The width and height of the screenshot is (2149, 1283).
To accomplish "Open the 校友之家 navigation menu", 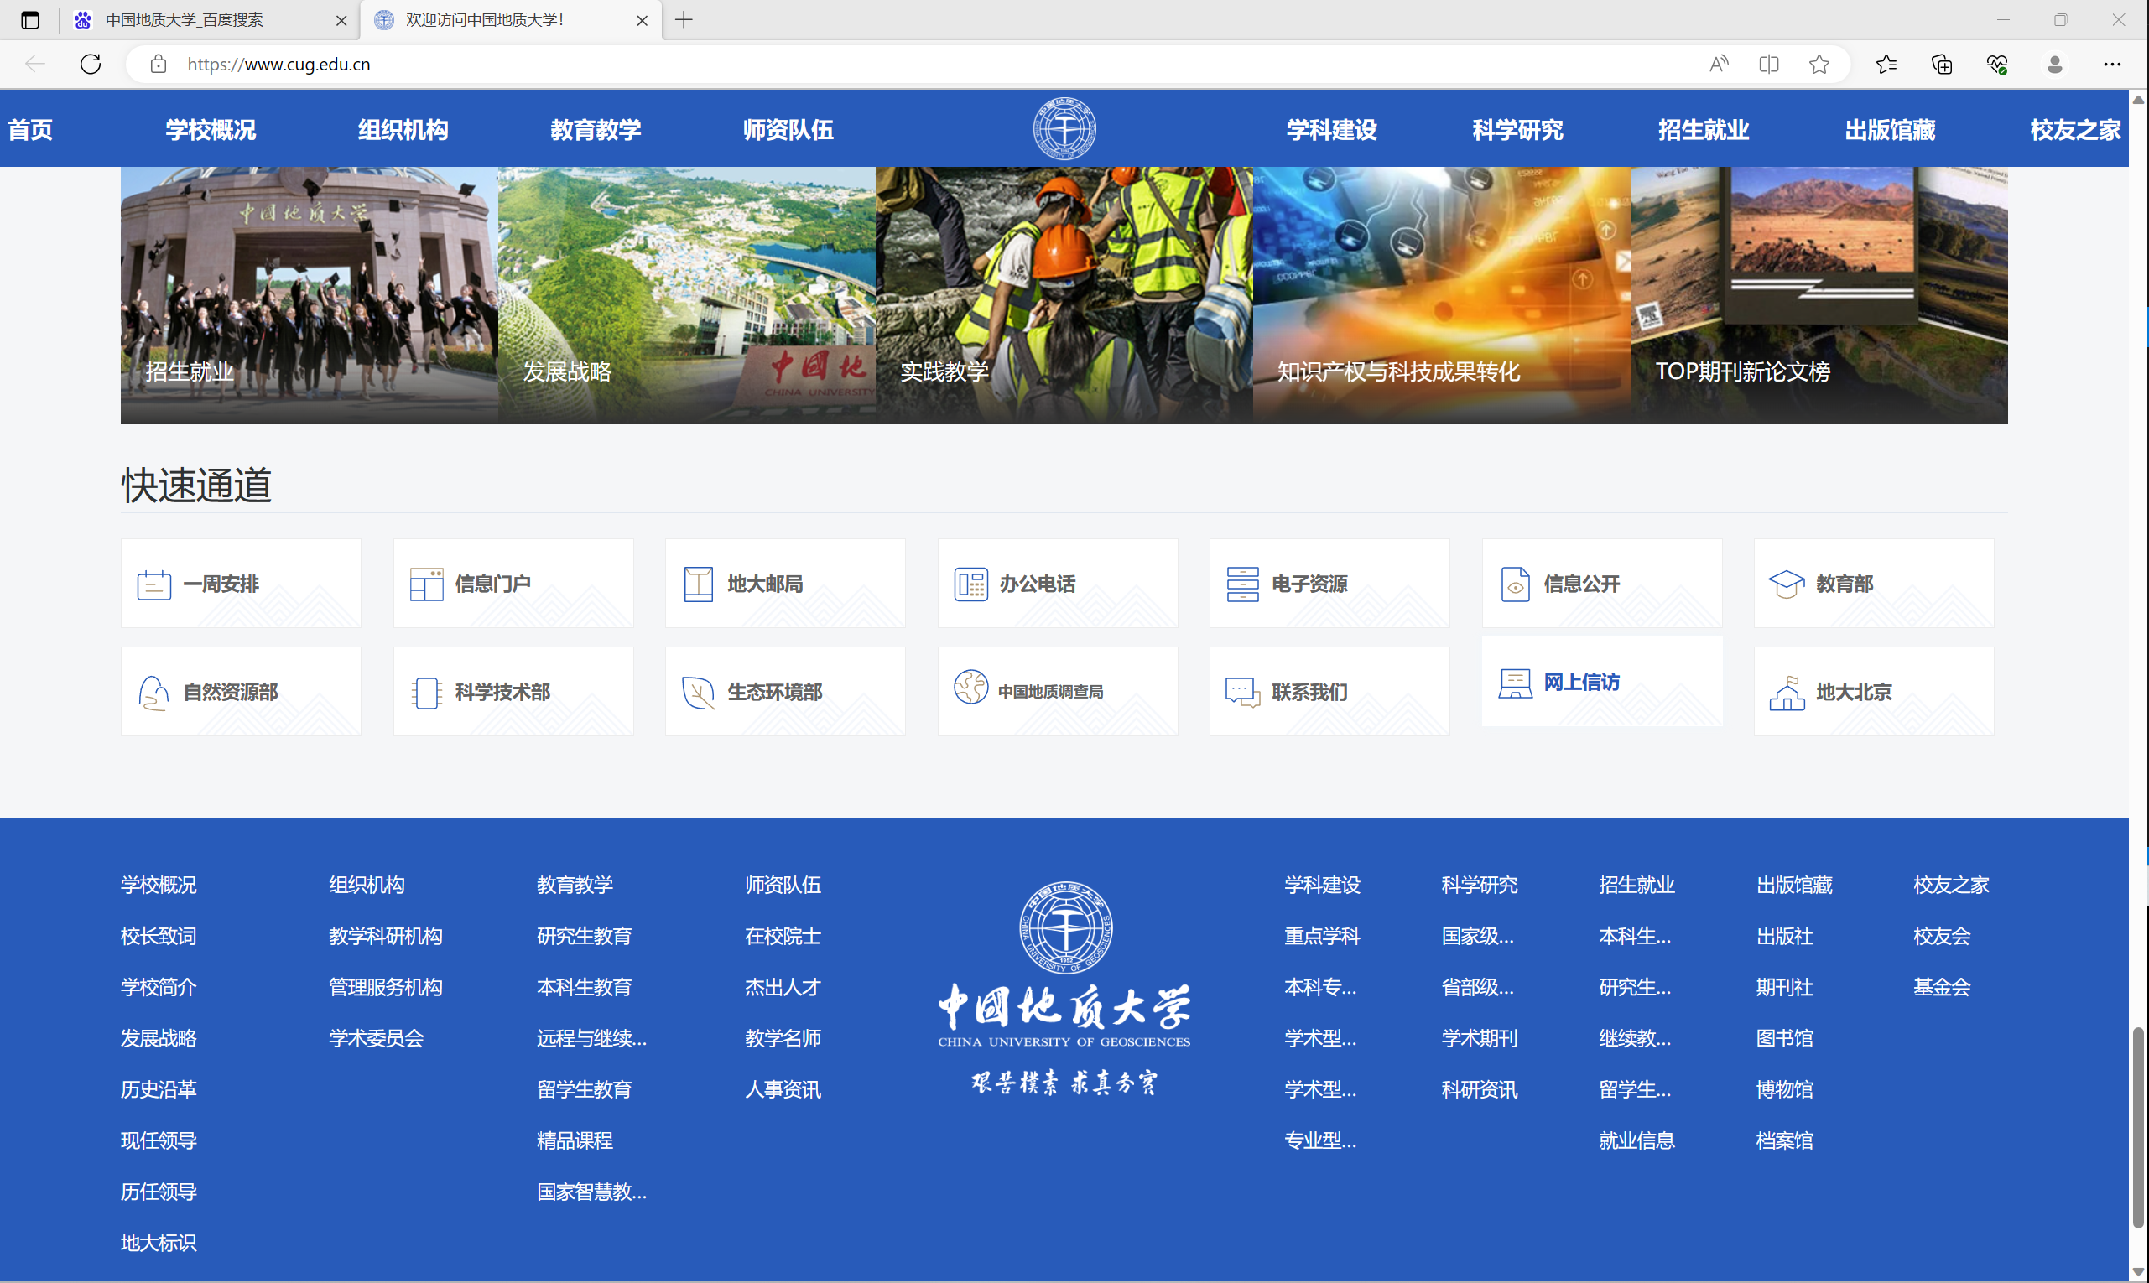I will click(x=2075, y=130).
